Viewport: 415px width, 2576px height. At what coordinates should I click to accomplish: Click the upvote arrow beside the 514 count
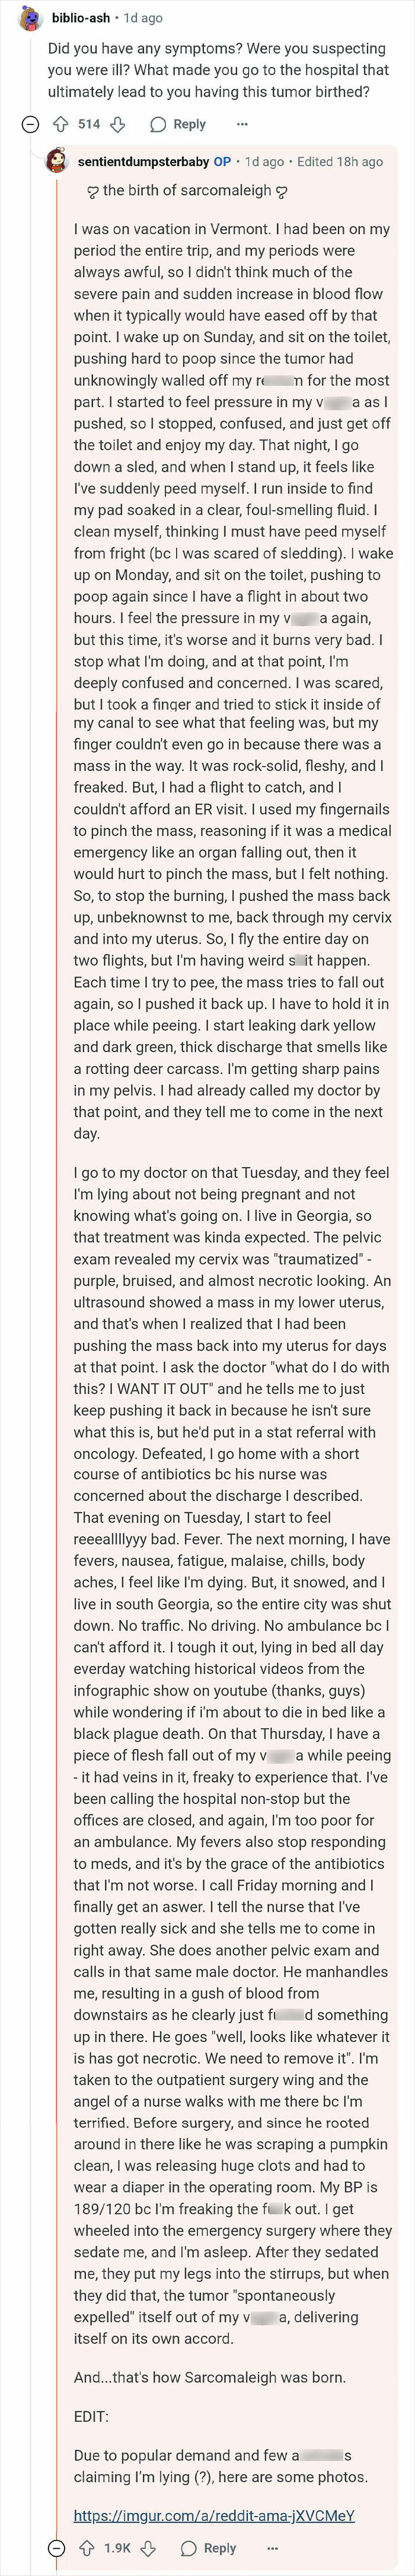coord(61,124)
